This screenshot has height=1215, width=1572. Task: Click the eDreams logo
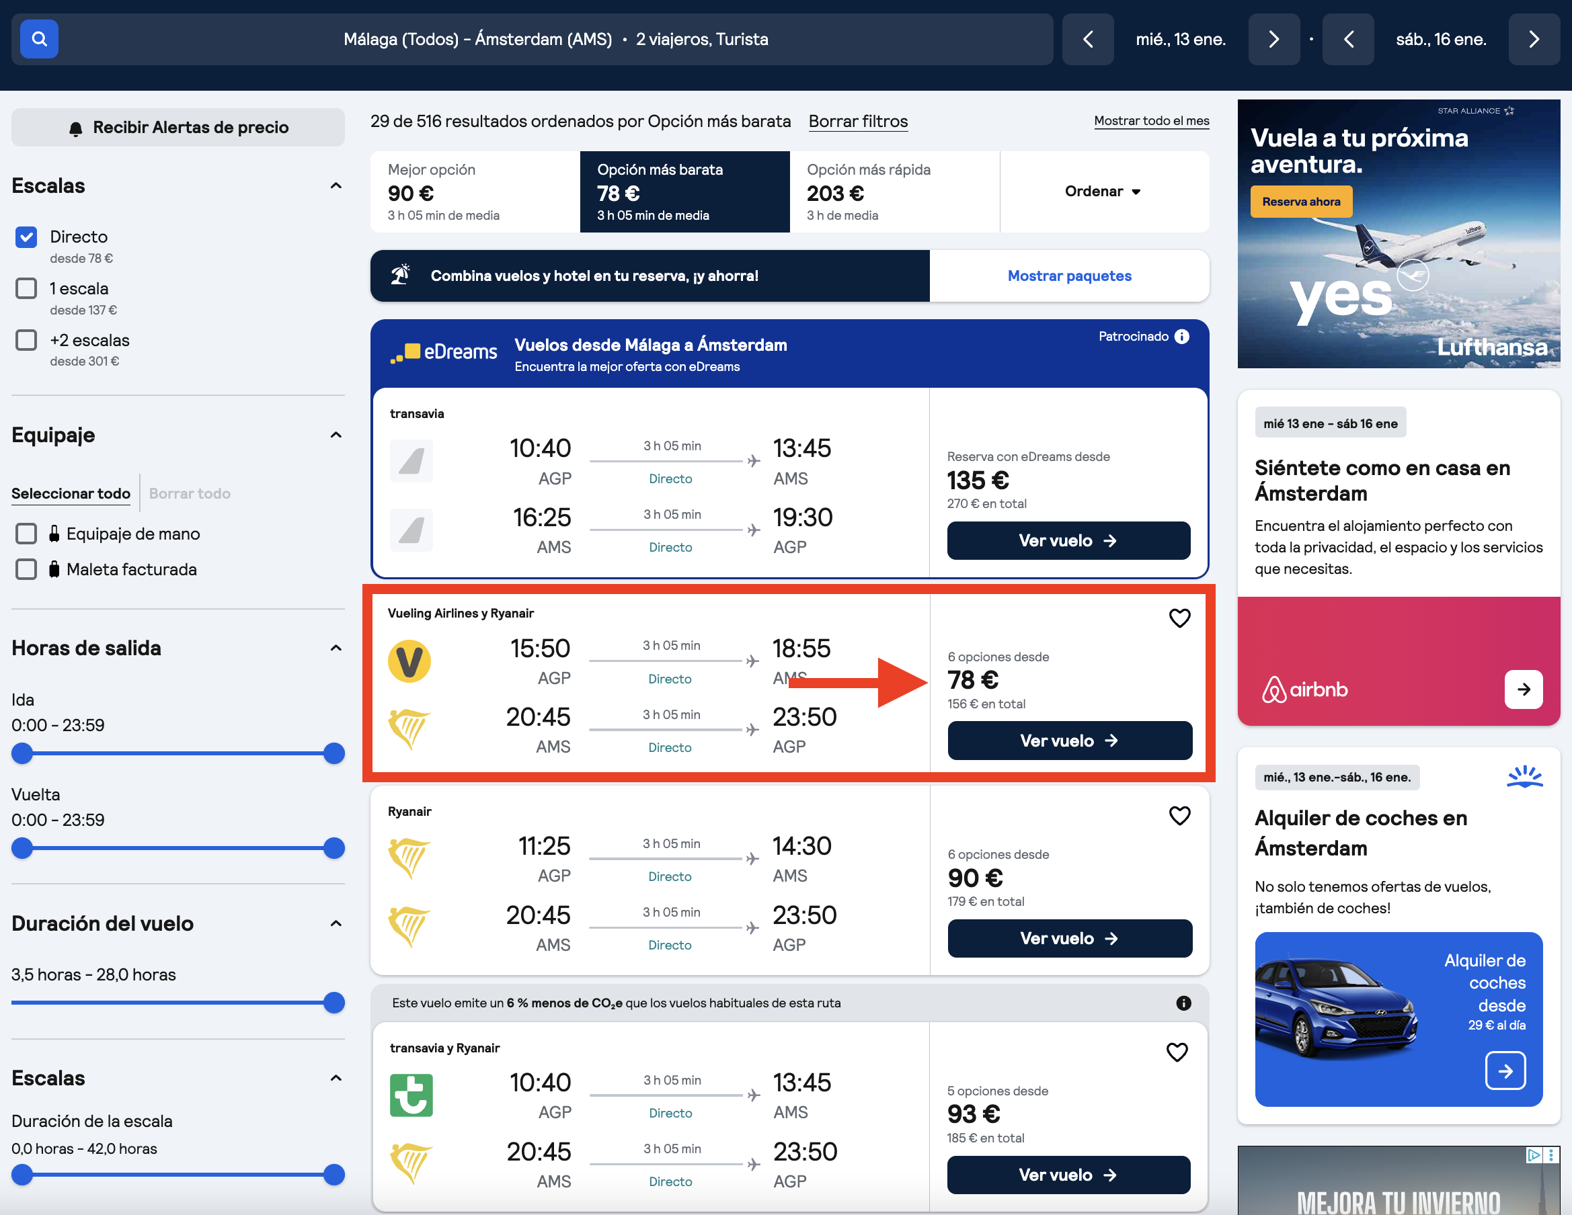(443, 351)
